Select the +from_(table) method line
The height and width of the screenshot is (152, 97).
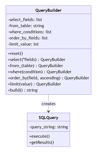(x=36, y=66)
